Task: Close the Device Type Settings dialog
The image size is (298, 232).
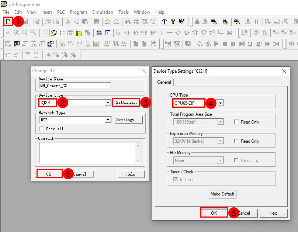Action: click(x=284, y=71)
